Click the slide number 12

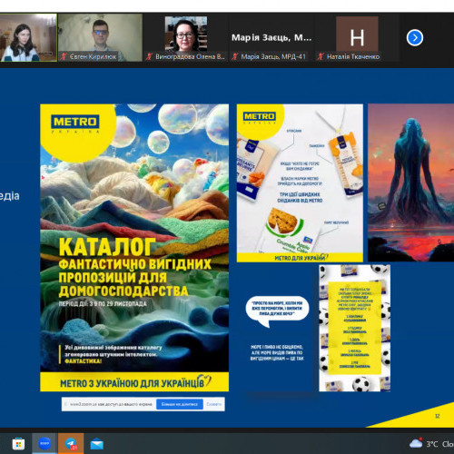(437, 416)
